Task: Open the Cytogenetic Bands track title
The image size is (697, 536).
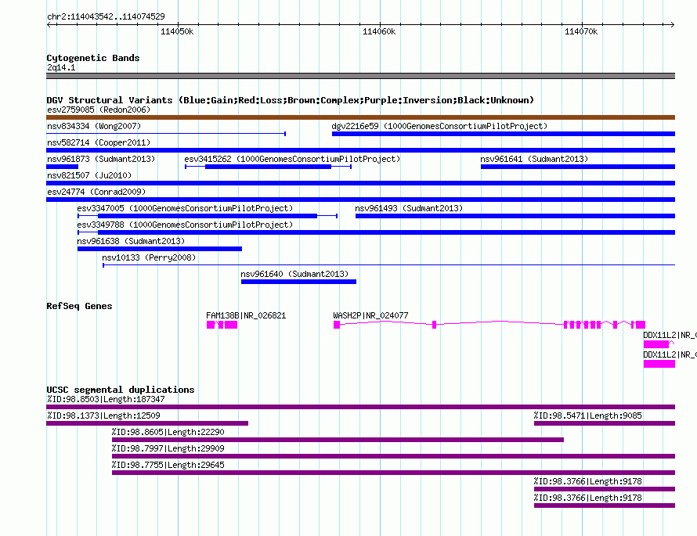Action: click(x=93, y=58)
